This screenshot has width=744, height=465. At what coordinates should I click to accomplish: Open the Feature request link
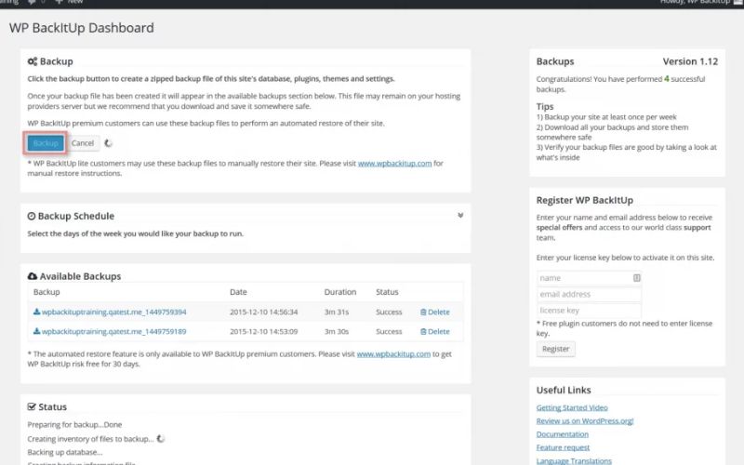point(563,447)
